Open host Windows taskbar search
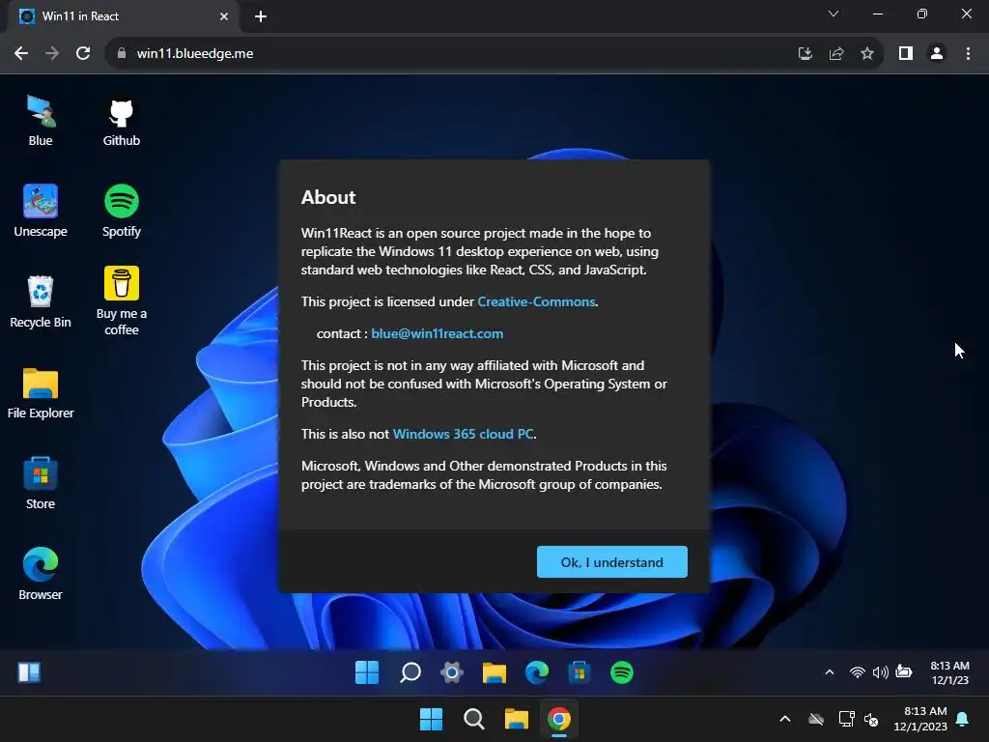989x742 pixels. 473,719
